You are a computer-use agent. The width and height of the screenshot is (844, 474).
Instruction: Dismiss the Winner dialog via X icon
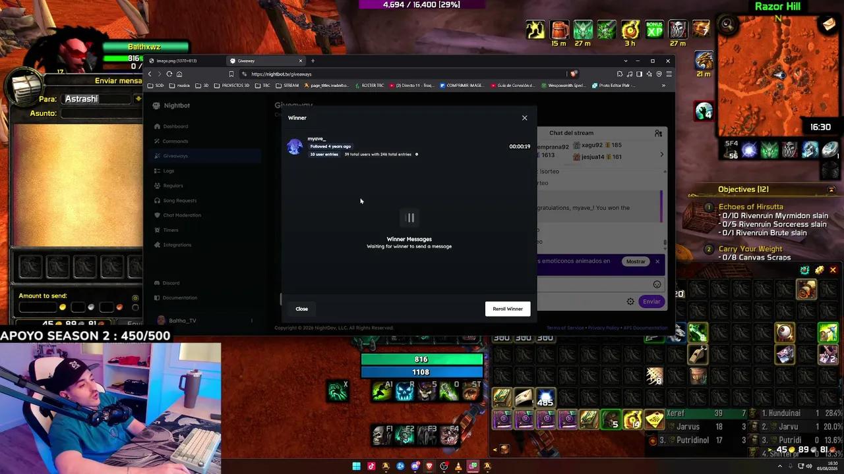525,118
